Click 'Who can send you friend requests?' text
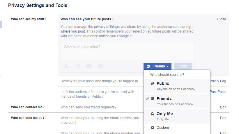Viewport: 239px width, 134px height. click(x=88, y=107)
